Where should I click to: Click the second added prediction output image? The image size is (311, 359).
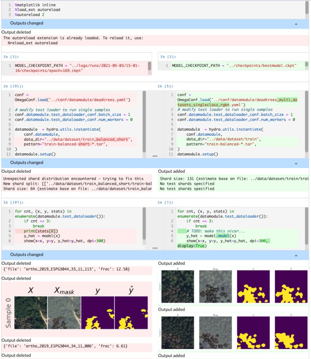[233, 330]
